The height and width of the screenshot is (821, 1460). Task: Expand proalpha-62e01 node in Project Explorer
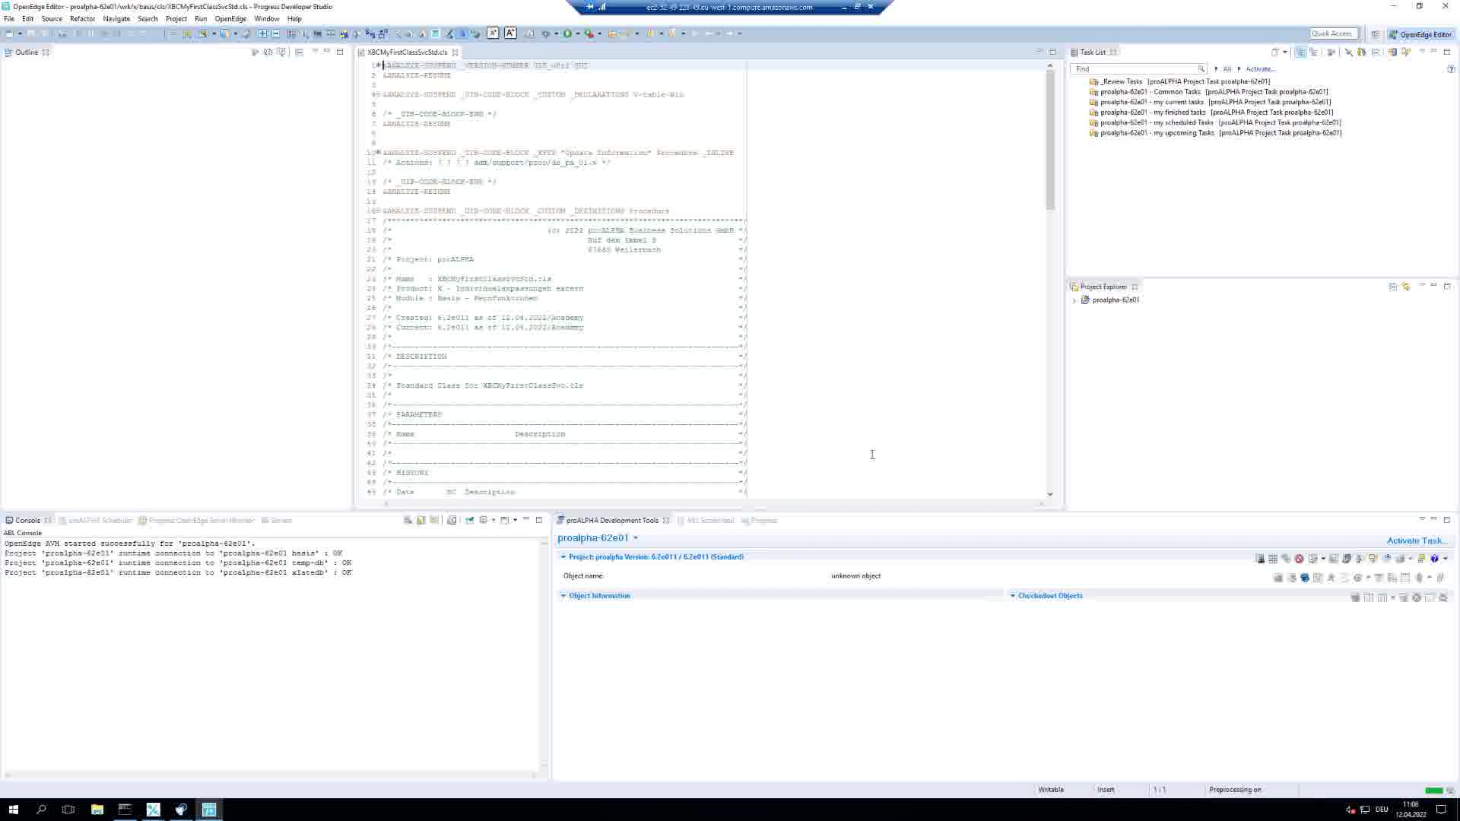[1074, 300]
